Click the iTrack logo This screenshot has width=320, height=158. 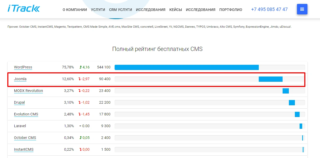pyautogui.click(x=24, y=9)
